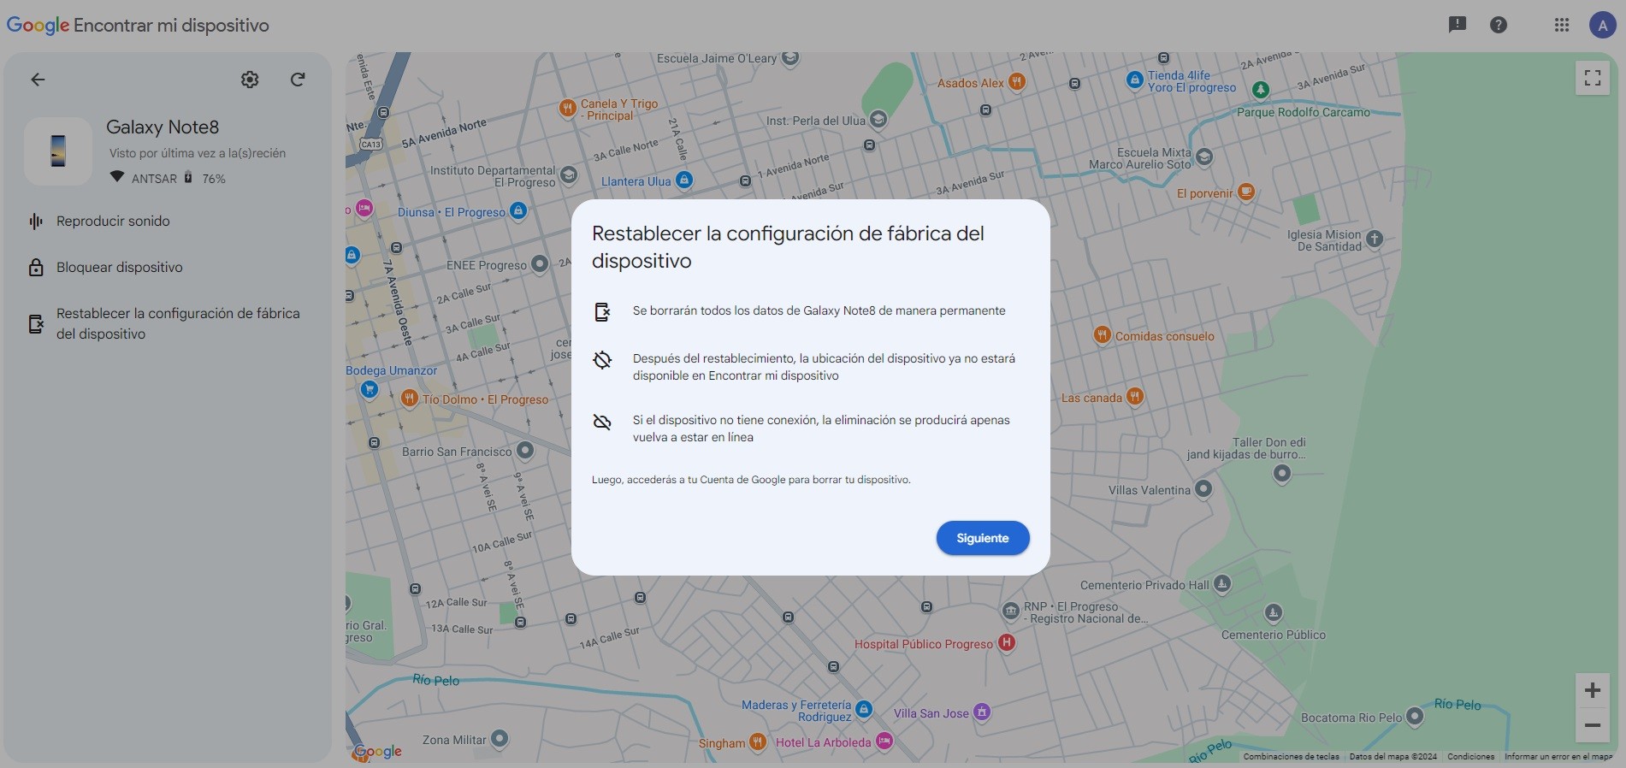
Task: Click Canela Y Trigo Principal marker
Action: pyautogui.click(x=567, y=108)
